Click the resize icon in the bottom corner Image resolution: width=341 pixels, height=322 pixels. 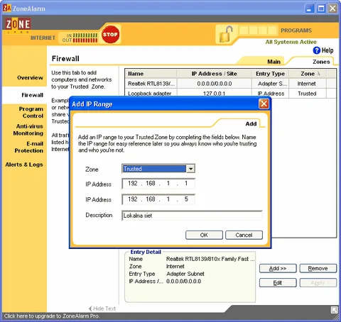point(335,310)
